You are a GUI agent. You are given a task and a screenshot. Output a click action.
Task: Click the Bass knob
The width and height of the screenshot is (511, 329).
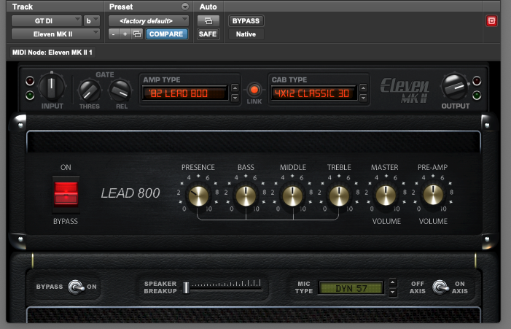pyautogui.click(x=246, y=196)
